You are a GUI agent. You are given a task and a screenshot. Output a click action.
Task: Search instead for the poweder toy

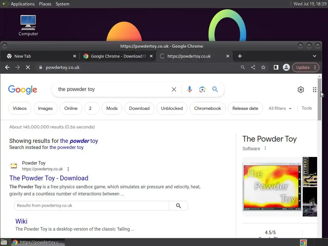point(67,147)
